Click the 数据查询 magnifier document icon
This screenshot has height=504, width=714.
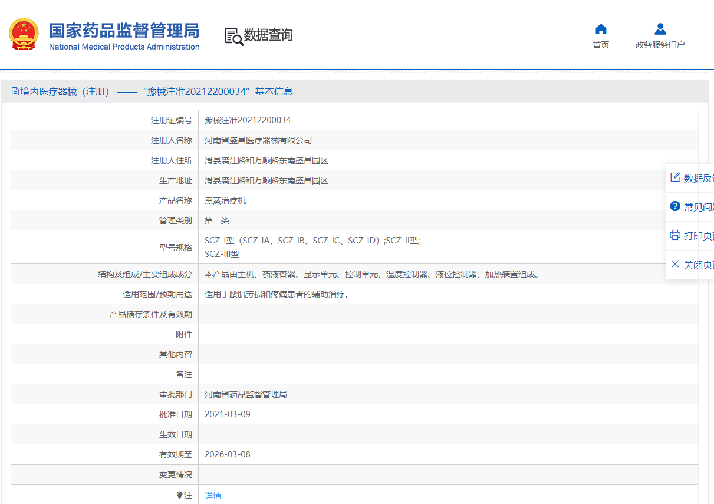(234, 36)
